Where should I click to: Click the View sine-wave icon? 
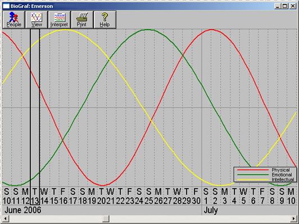pyautogui.click(x=37, y=17)
